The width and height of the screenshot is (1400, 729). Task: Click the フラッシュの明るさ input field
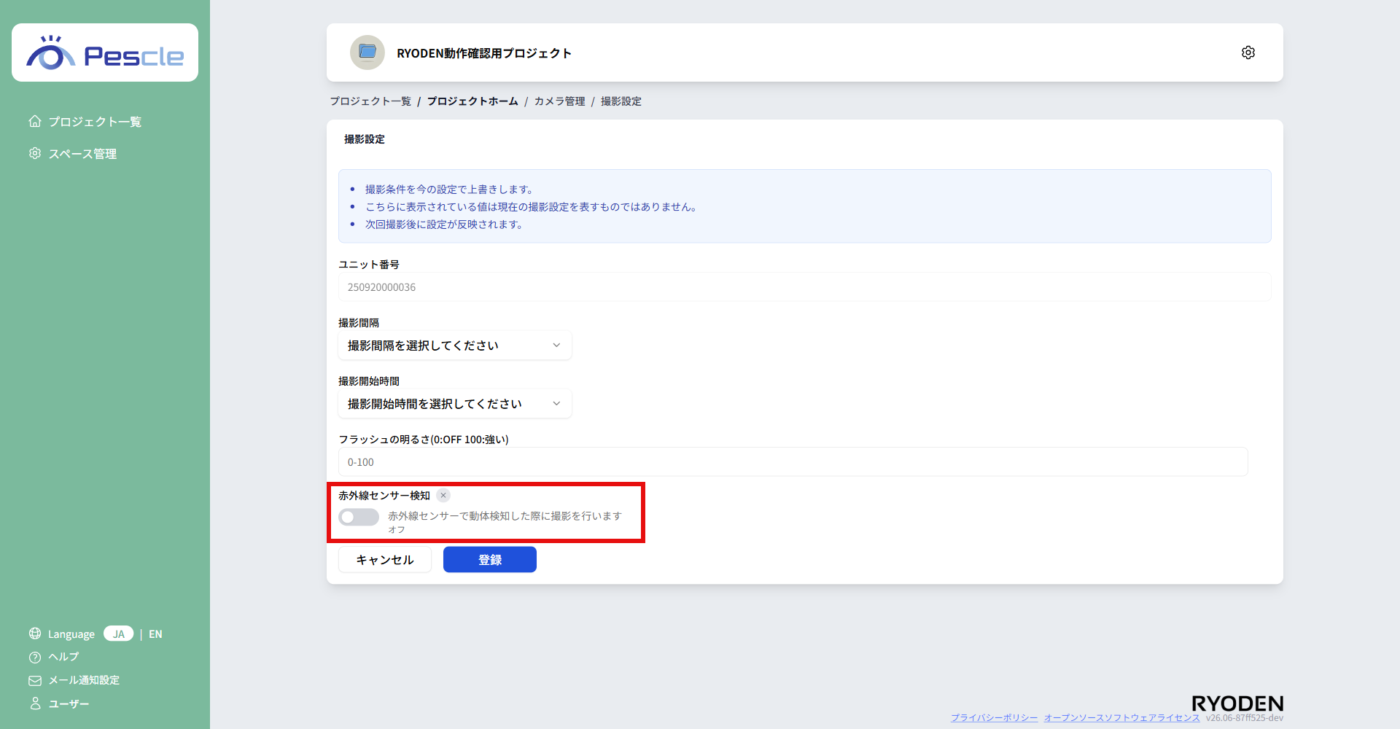point(793,461)
